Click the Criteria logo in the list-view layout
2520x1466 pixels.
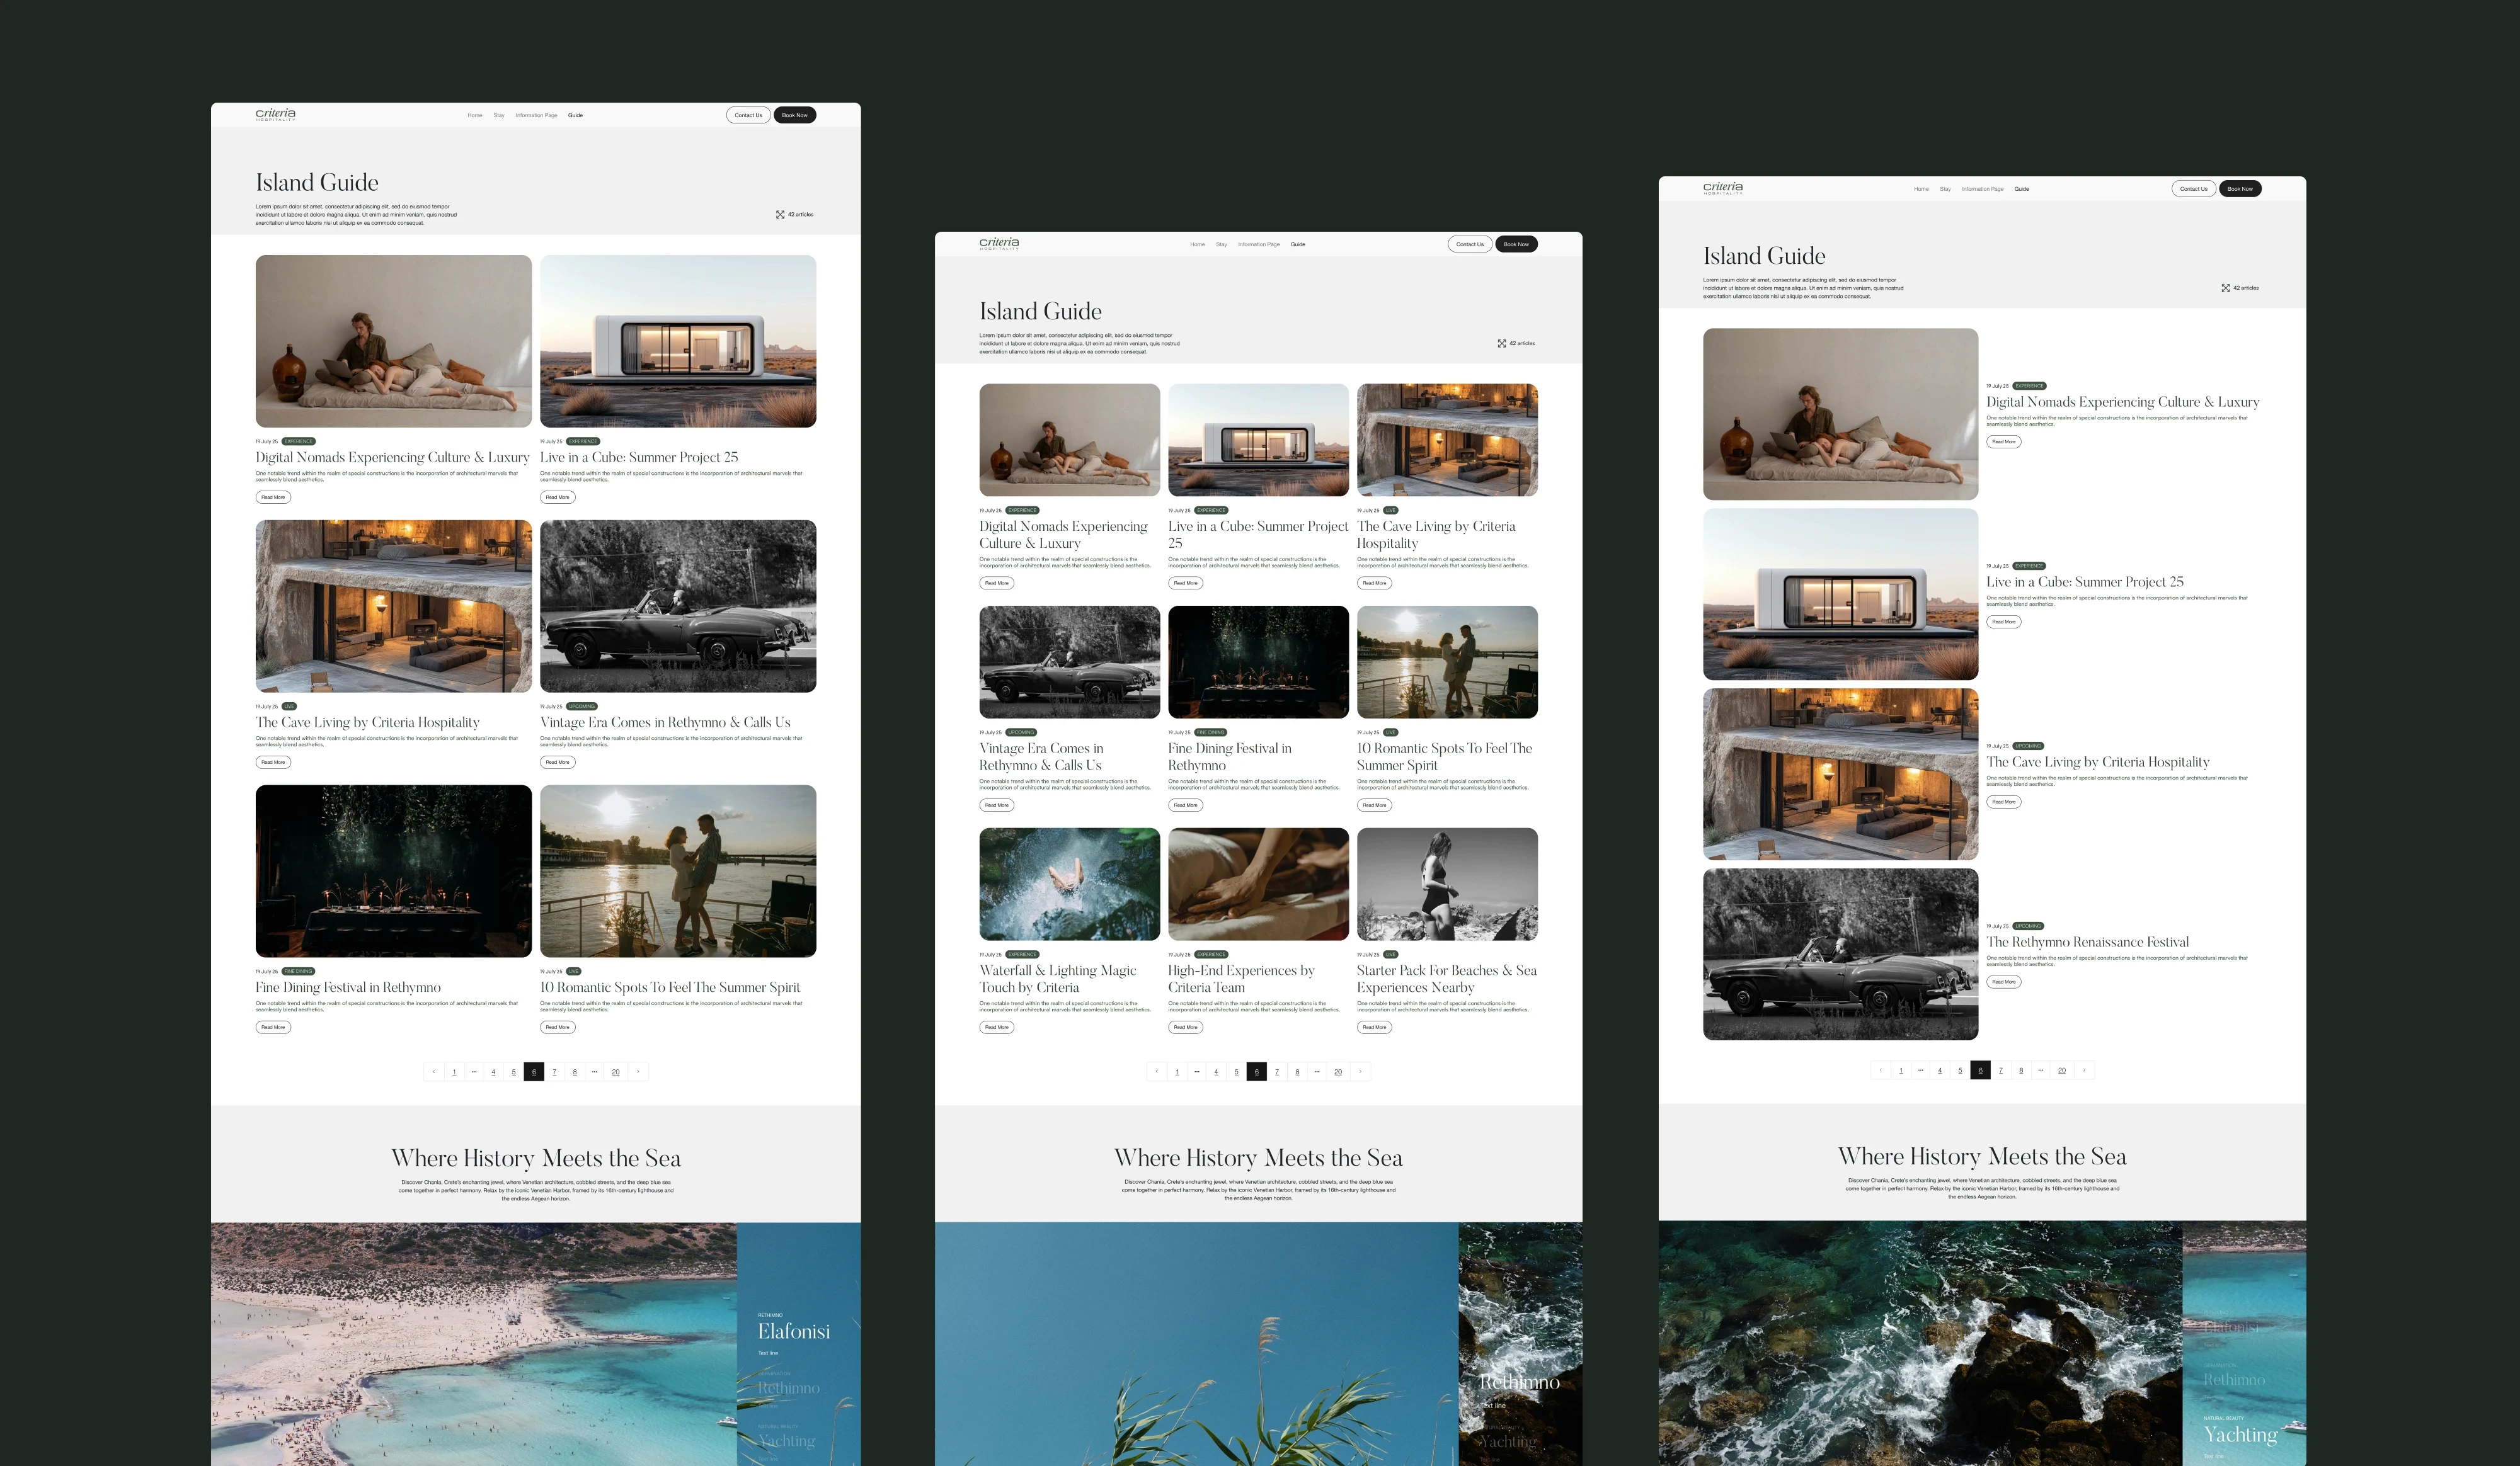pos(1723,188)
